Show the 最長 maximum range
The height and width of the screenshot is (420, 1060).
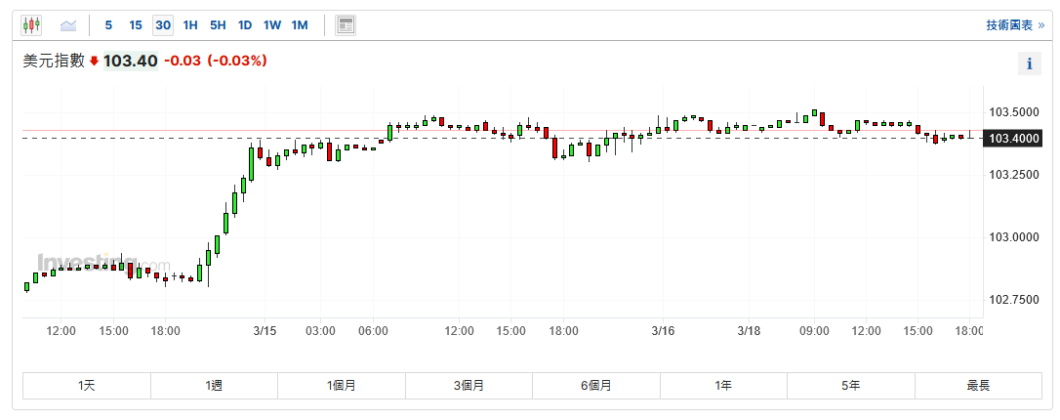978,386
